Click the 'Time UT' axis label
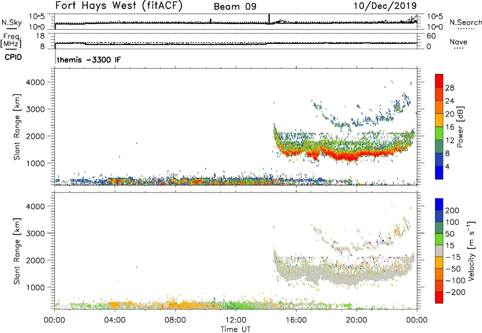The width and height of the screenshot is (482, 333). pyautogui.click(x=236, y=329)
